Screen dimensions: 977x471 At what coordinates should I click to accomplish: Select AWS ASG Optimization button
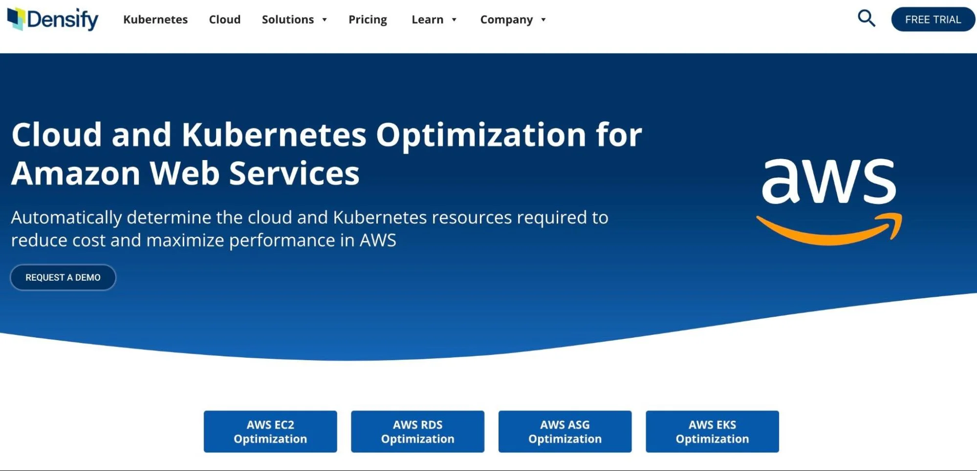565,431
